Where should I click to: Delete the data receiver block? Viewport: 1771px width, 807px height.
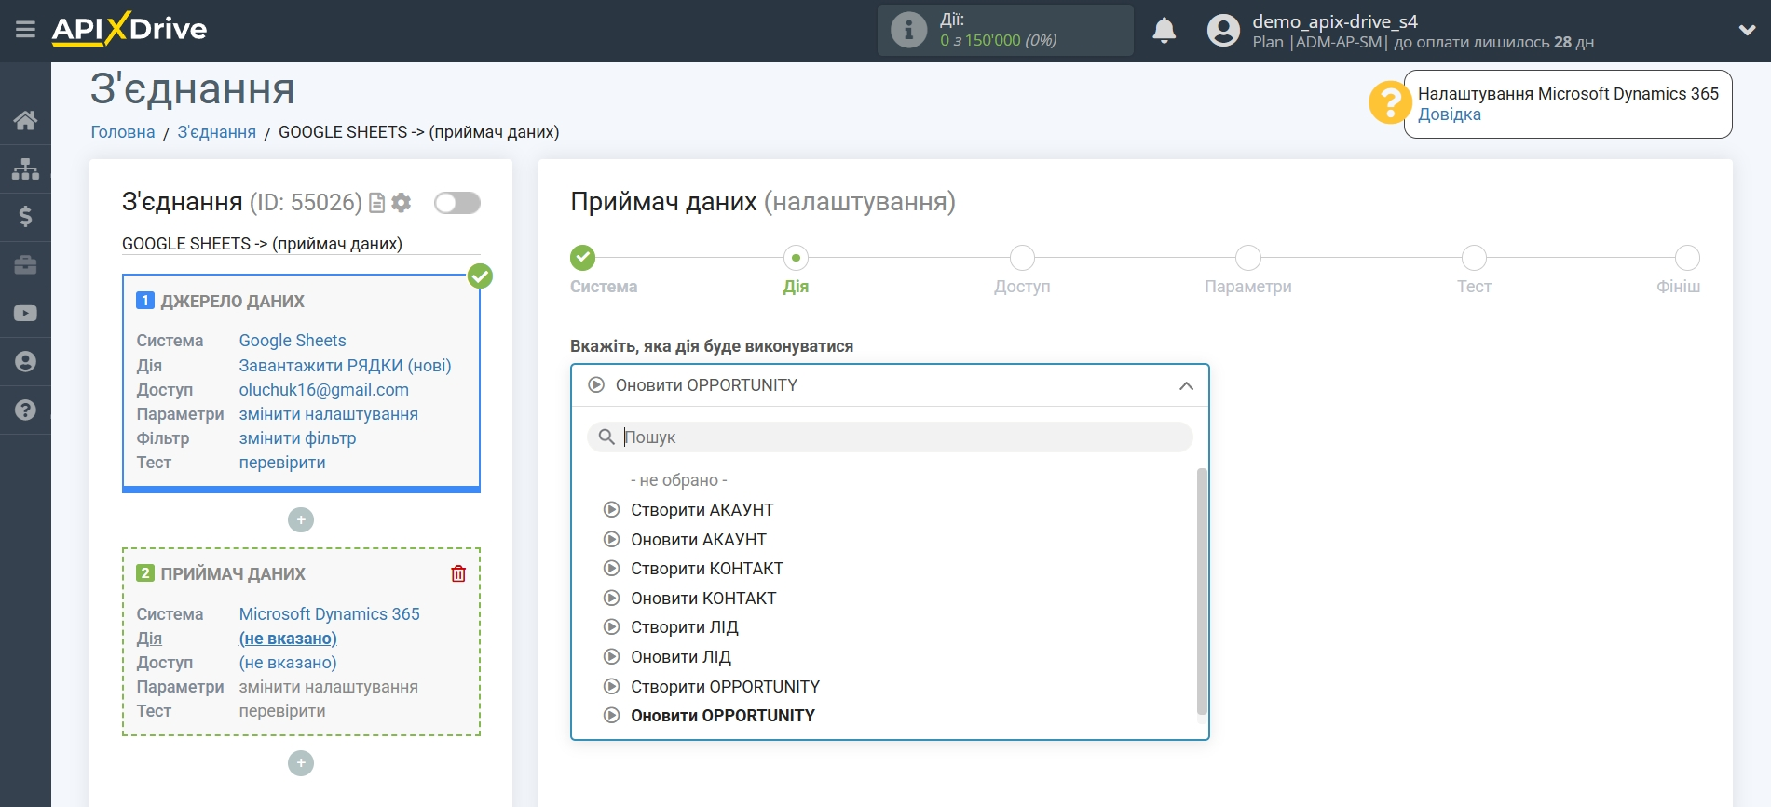click(458, 573)
